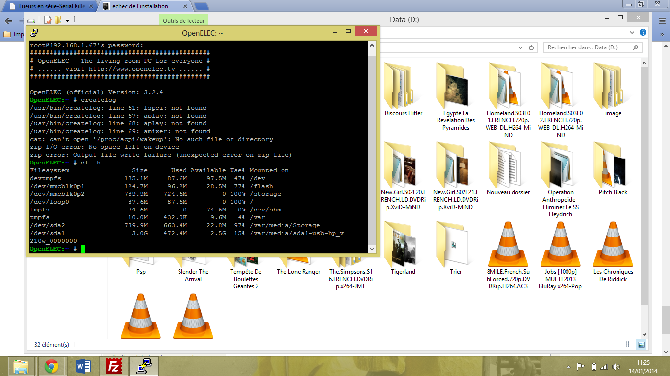
Task: Switch to details list view
Action: pyautogui.click(x=631, y=344)
